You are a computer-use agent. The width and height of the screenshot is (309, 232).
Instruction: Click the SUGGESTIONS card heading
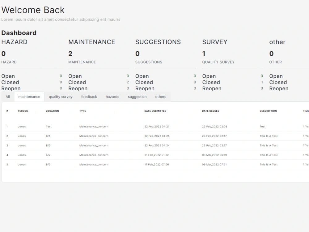pos(158,42)
